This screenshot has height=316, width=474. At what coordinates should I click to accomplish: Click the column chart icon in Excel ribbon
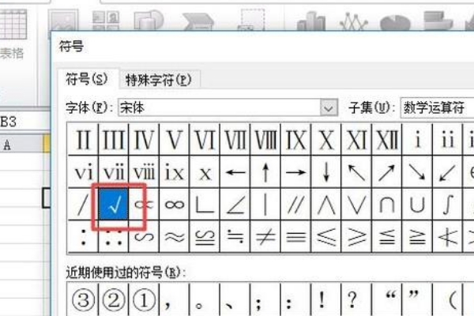[x=310, y=21]
